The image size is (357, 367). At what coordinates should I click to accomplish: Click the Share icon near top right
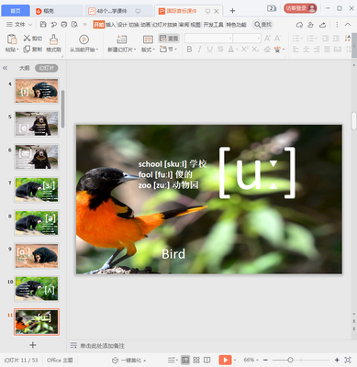pos(322,25)
